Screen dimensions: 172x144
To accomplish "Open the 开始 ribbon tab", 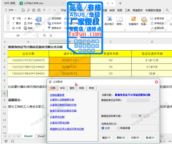I will 63,10.
